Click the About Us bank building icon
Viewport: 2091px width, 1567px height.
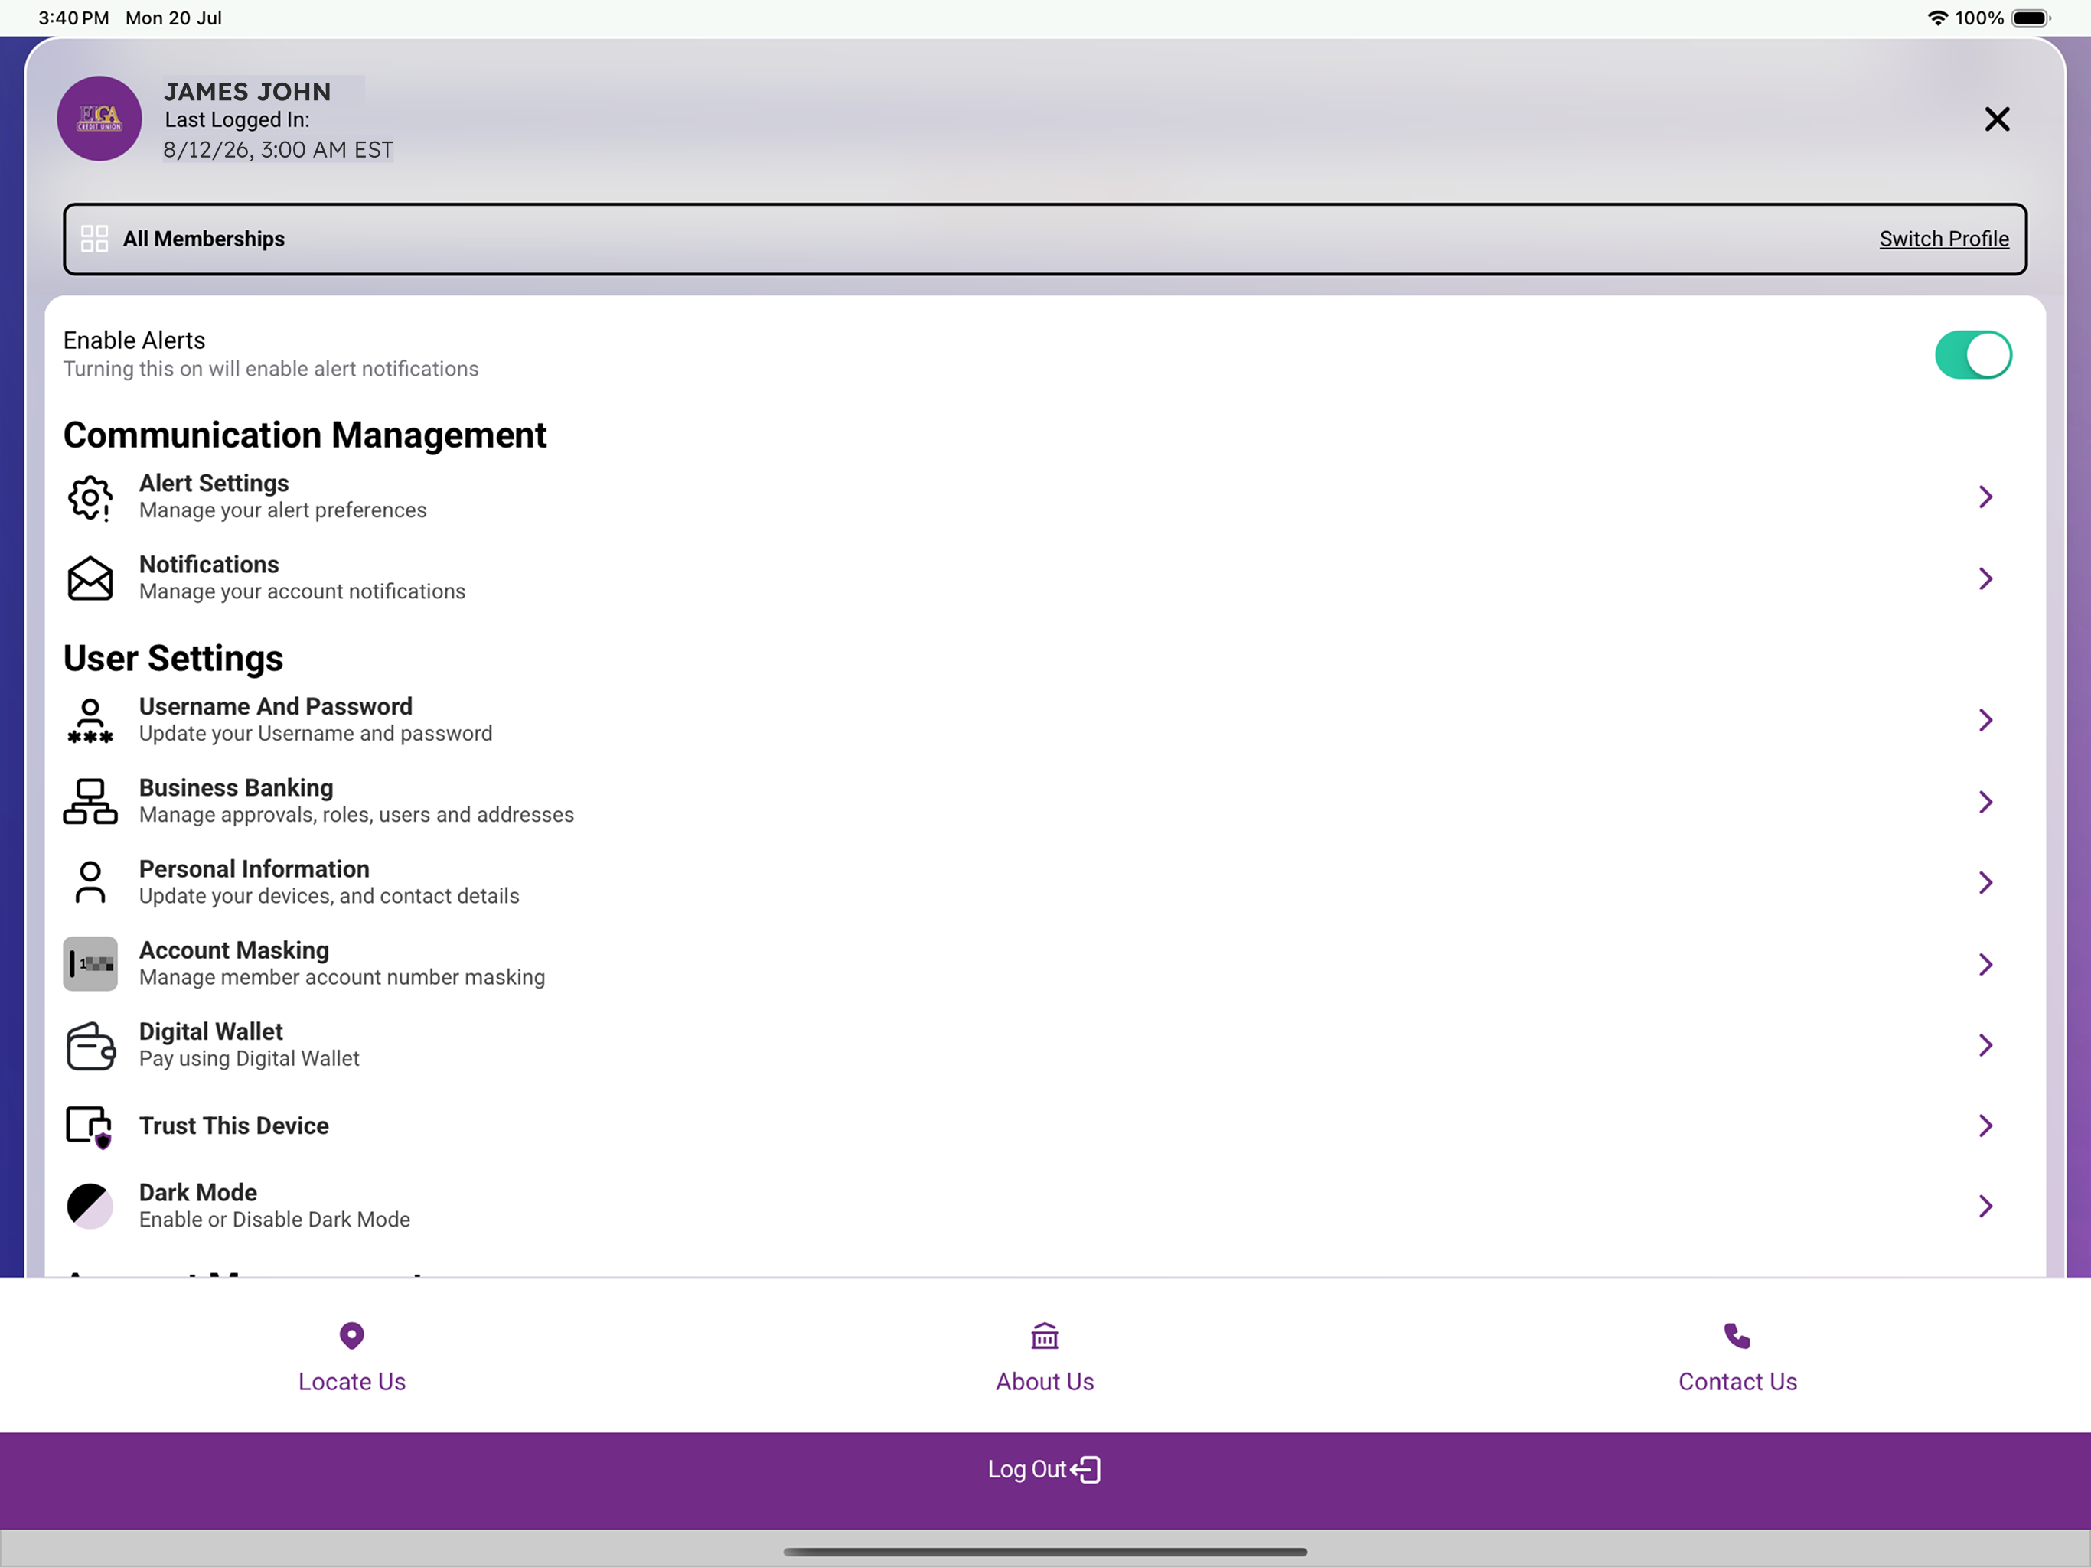(1045, 1335)
